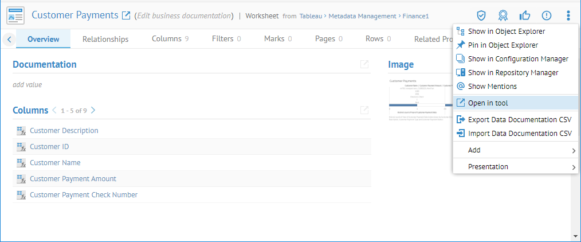Image resolution: width=581 pixels, height=242 pixels.
Task: Click Edit business documentation link
Action: point(184,15)
